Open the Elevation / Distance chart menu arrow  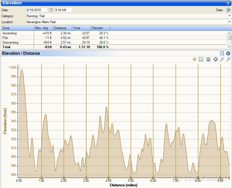[x=228, y=53]
